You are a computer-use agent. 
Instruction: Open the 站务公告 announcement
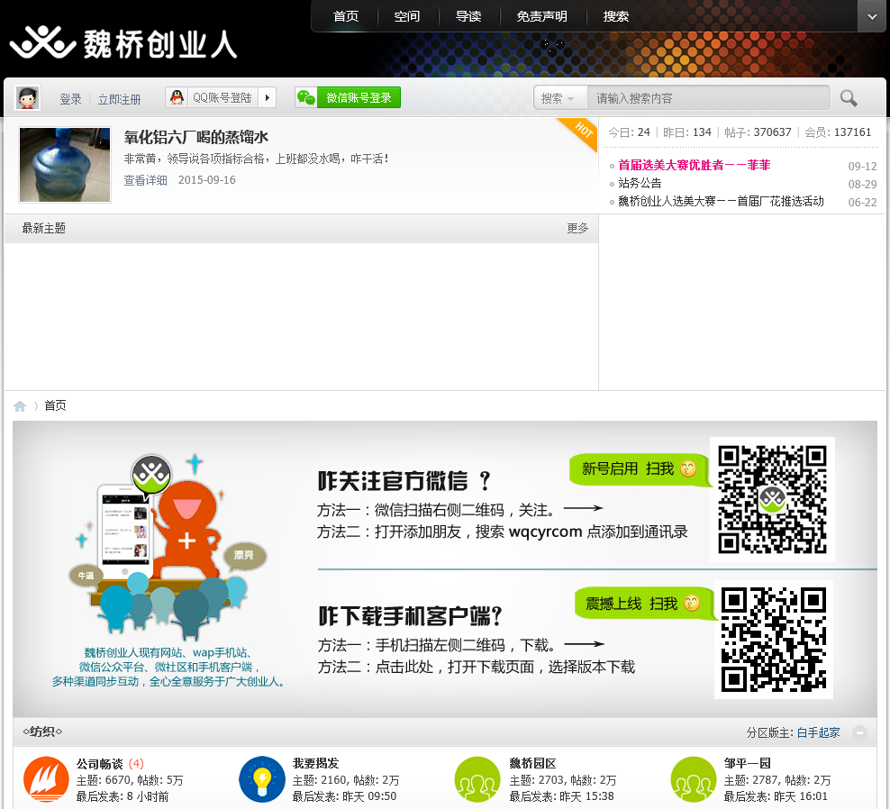(640, 184)
